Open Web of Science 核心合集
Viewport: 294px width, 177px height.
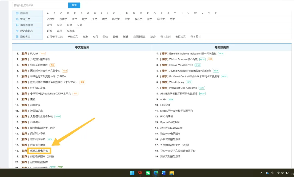pos(183,59)
